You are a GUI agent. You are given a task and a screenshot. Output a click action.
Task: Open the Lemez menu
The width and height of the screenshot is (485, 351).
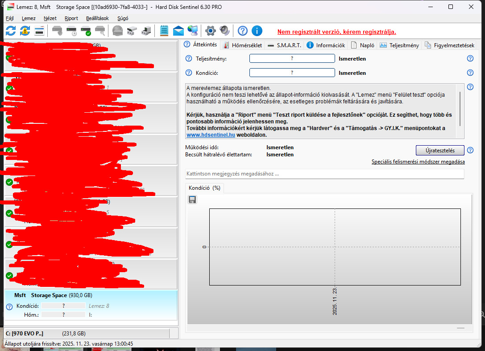click(x=29, y=18)
